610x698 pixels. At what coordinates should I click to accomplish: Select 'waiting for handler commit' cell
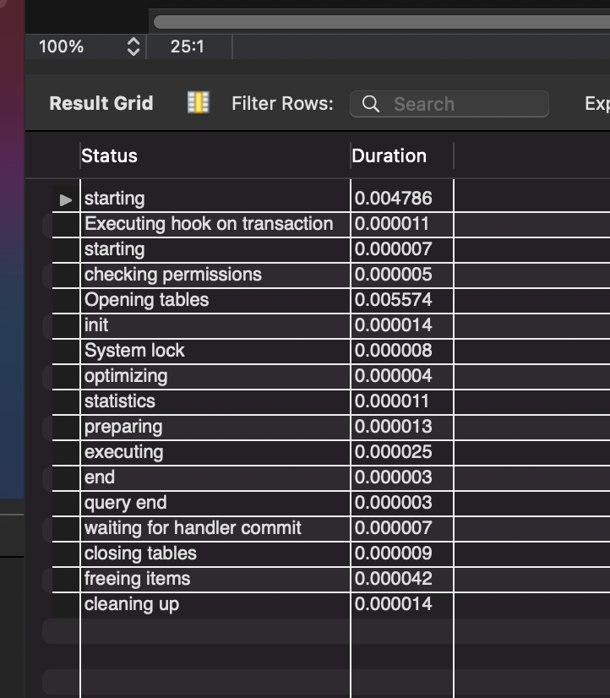pyautogui.click(x=215, y=528)
